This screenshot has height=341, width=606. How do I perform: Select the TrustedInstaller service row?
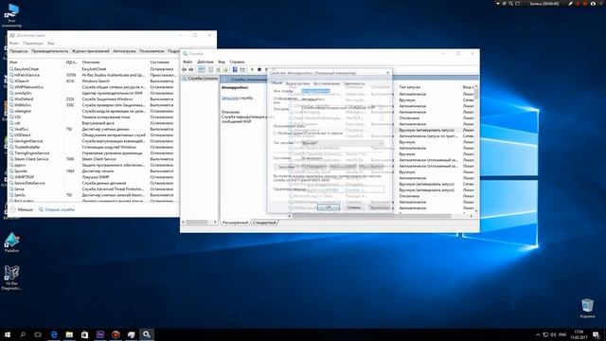coord(94,147)
